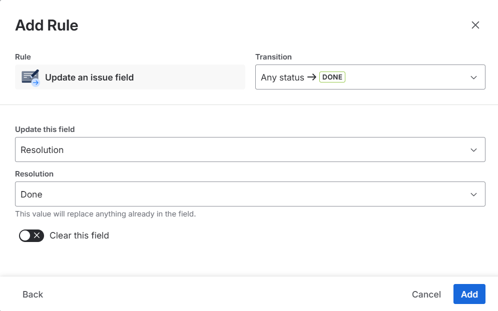Go Back to the previous step
Image resolution: width=498 pixels, height=311 pixels.
tap(33, 294)
